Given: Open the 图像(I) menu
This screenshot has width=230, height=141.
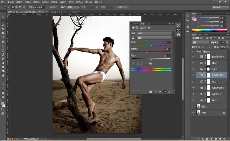Looking at the screenshot, I should [x=28, y=2].
